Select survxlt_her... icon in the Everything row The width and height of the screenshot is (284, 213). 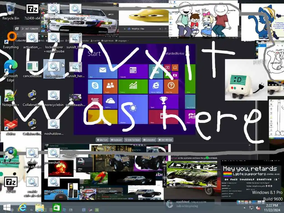click(75, 40)
